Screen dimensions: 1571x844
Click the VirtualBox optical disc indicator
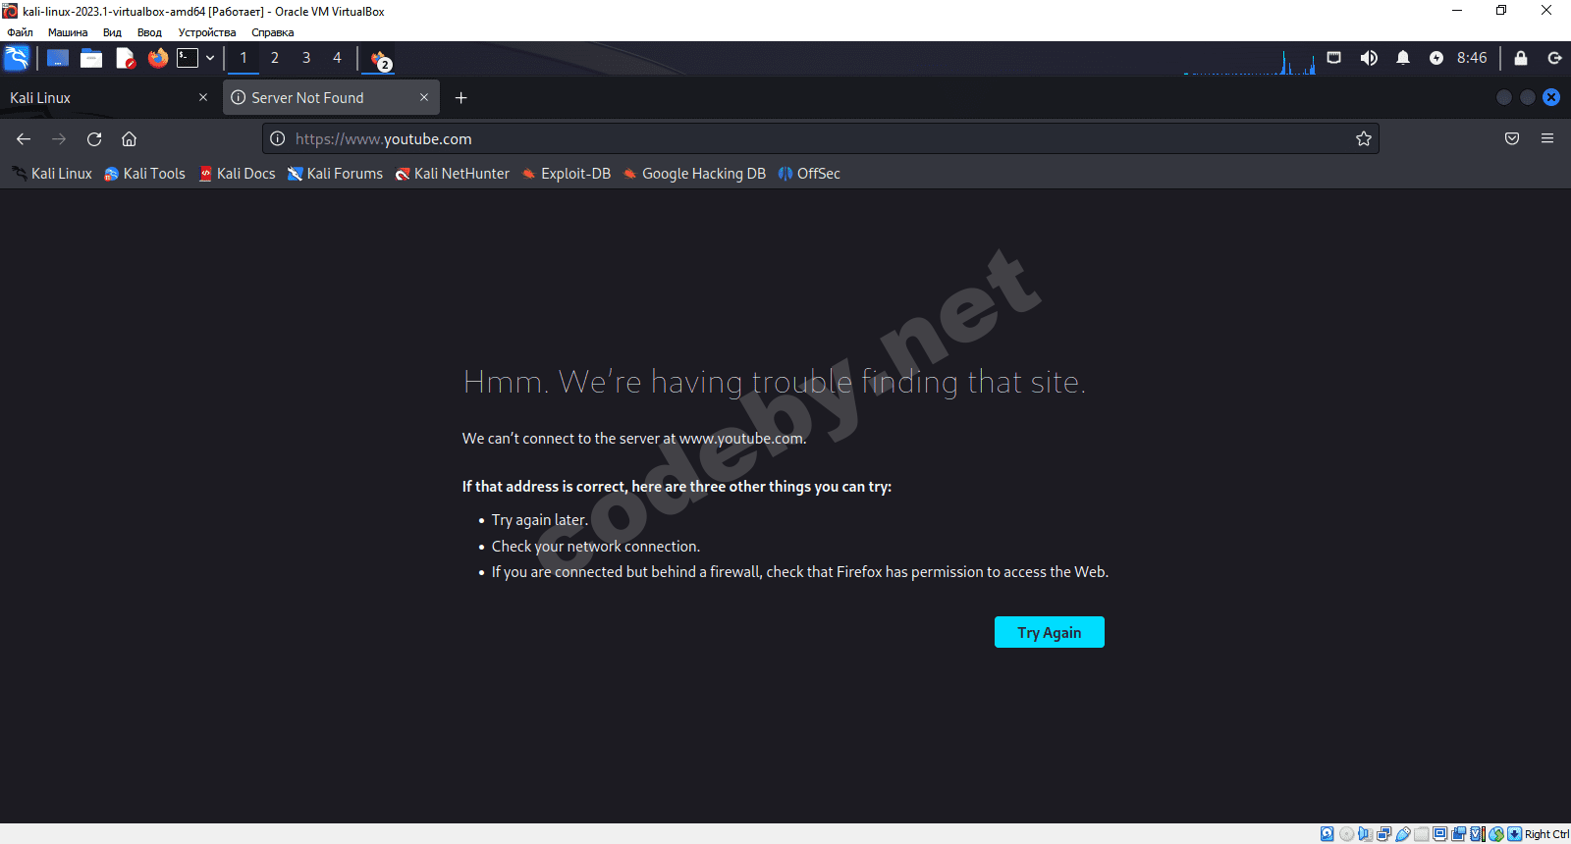coord(1346,834)
